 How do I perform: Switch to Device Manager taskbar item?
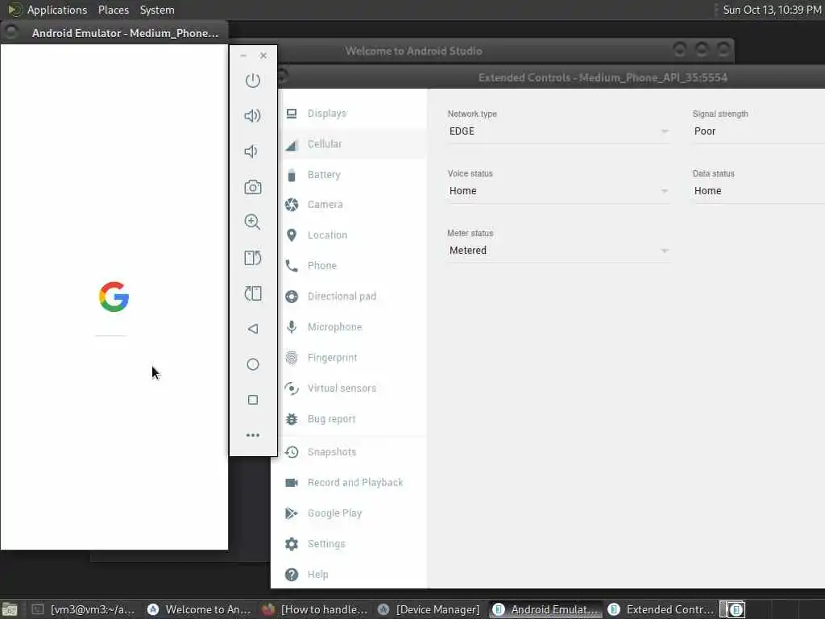pyautogui.click(x=429, y=609)
